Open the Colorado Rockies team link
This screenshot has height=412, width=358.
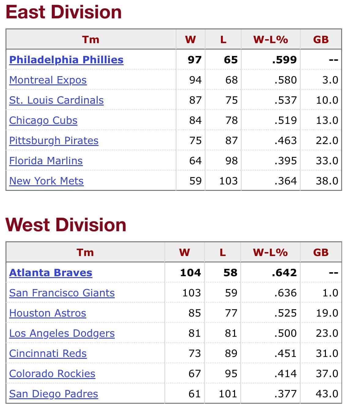pos(52,373)
